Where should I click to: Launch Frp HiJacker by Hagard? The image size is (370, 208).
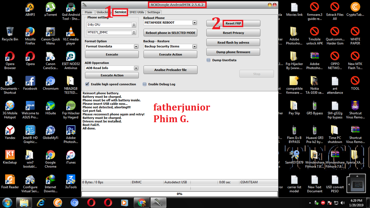tap(71, 110)
